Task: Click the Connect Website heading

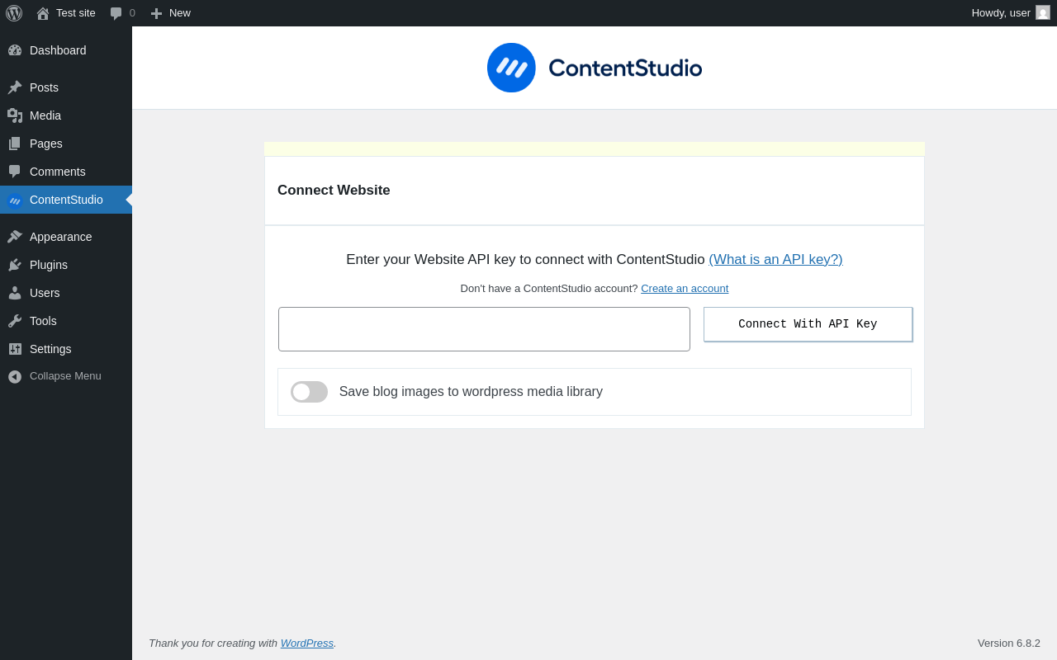Action: pos(334,191)
